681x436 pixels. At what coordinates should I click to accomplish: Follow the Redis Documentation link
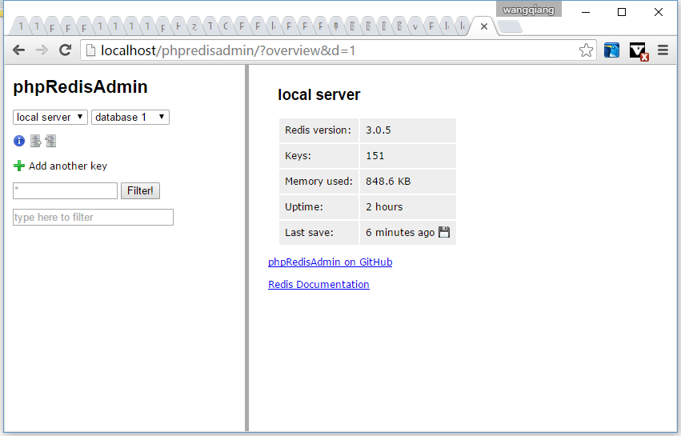(x=318, y=285)
